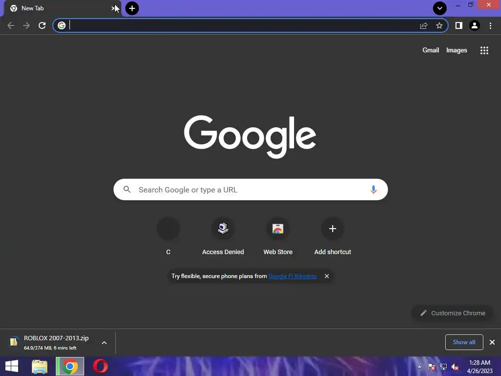Click the muted volume tray icon
This screenshot has height=376, width=501.
[x=455, y=367]
